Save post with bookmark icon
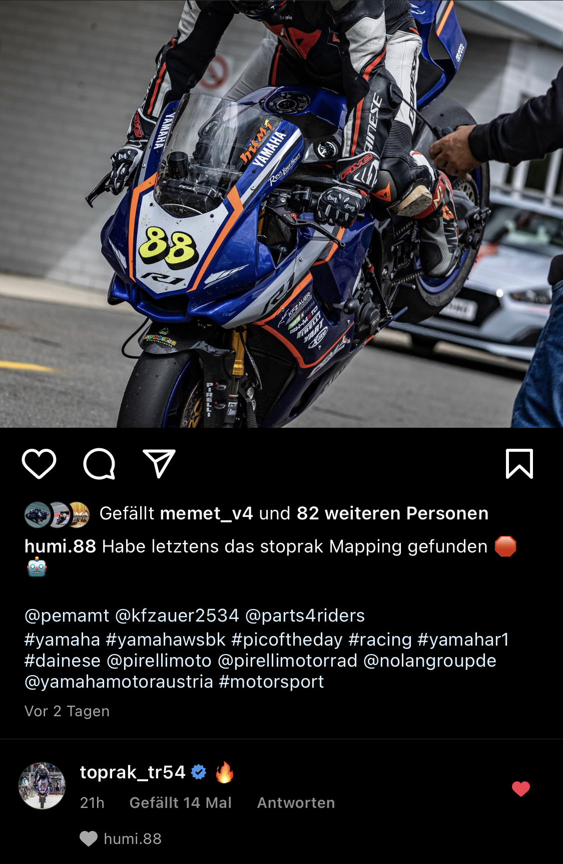563x864 pixels. 519,464
